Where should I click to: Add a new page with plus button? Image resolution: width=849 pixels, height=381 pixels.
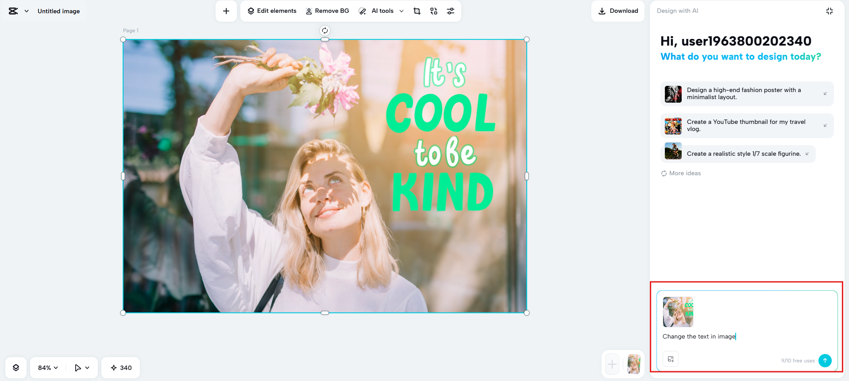612,365
